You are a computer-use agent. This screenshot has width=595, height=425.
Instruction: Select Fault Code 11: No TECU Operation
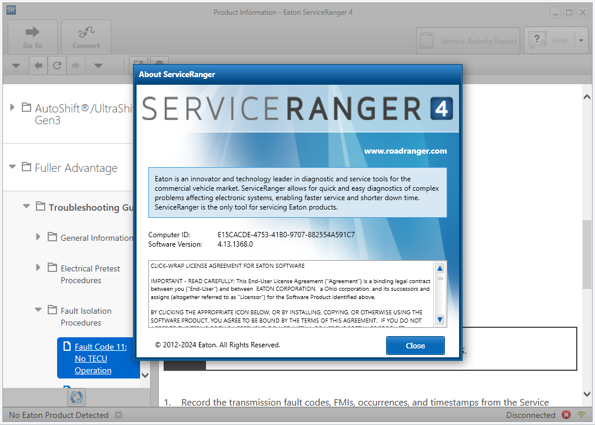point(100,358)
